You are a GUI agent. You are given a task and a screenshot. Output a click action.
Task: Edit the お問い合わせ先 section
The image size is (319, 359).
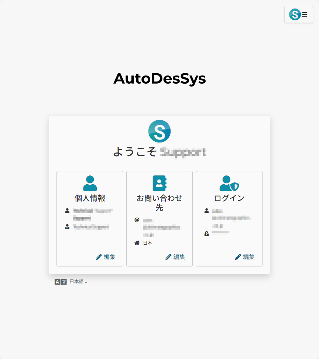coord(175,257)
